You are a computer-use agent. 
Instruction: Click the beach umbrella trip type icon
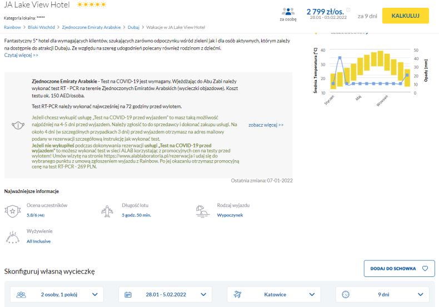coord(203,211)
